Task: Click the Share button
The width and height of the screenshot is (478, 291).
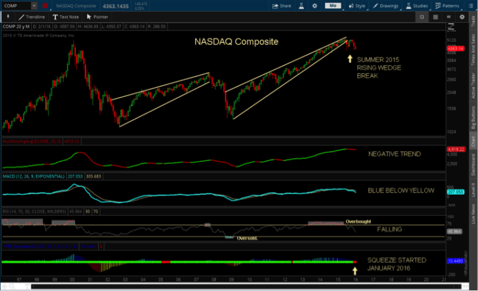Action: (x=282, y=6)
